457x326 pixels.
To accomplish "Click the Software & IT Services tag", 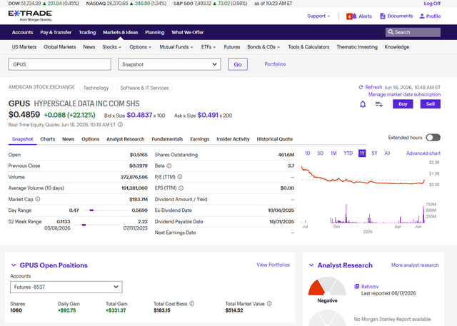I will (x=144, y=88).
